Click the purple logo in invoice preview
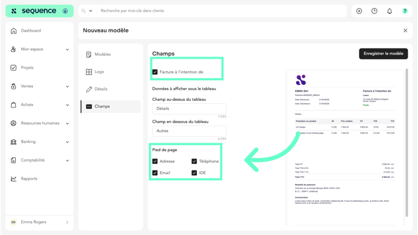The image size is (418, 235). 301,80
